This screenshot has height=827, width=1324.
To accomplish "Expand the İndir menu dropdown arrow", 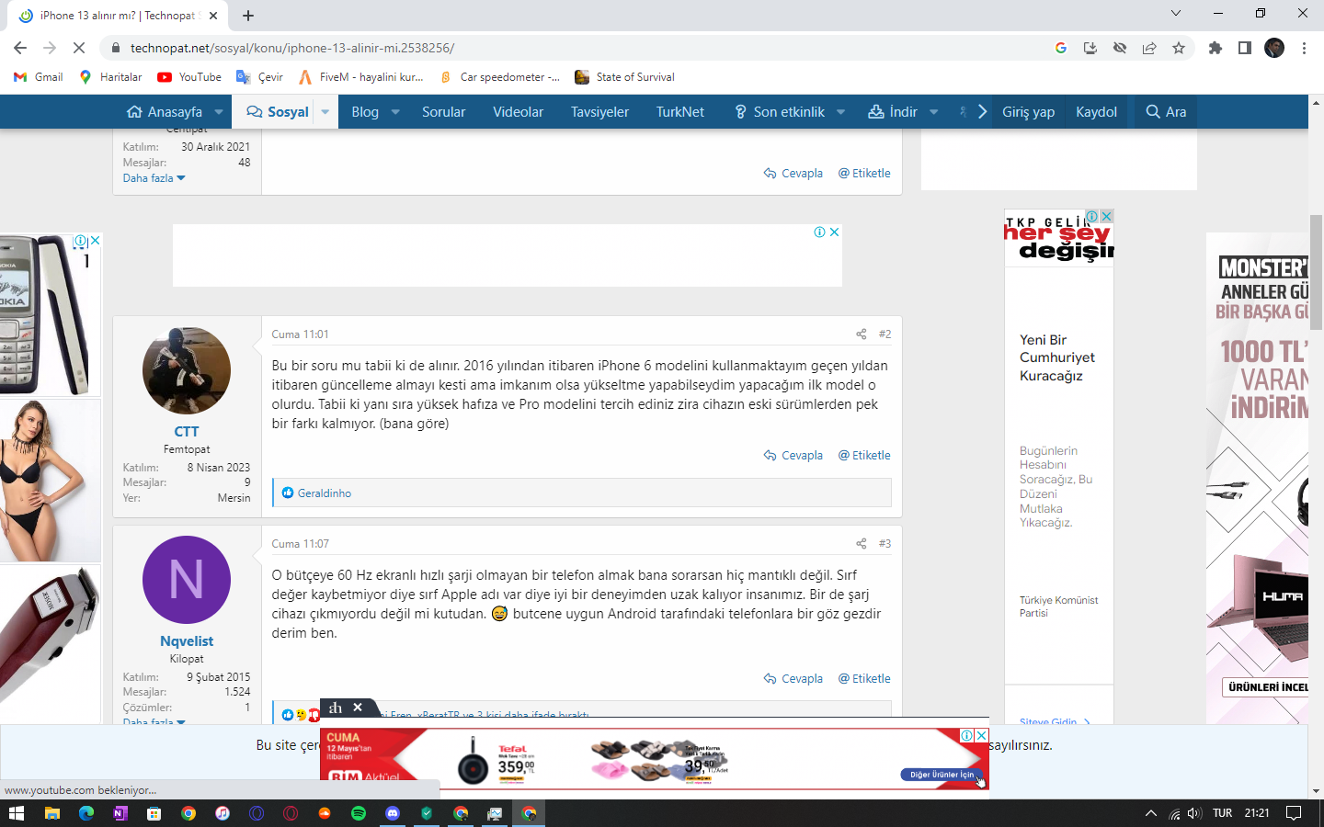I will (x=934, y=112).
